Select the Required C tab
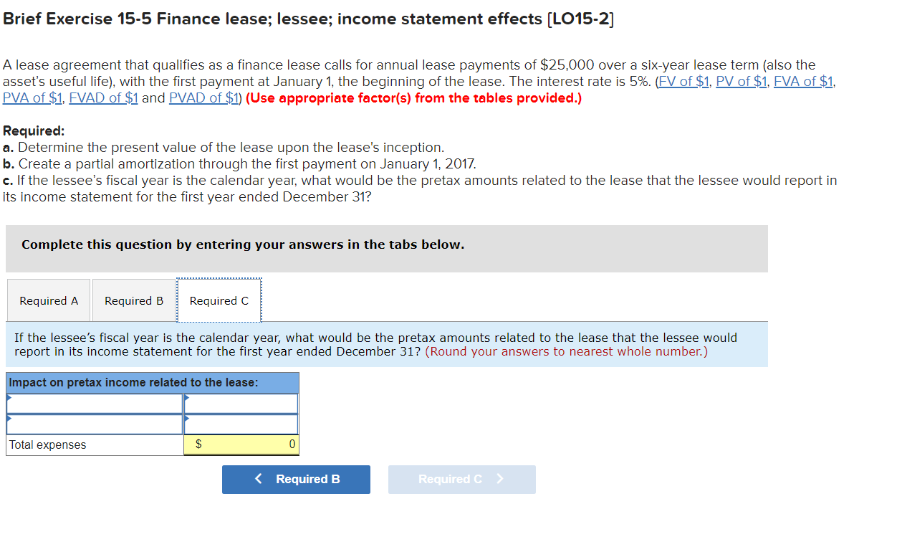The height and width of the screenshot is (547, 902). coord(219,300)
